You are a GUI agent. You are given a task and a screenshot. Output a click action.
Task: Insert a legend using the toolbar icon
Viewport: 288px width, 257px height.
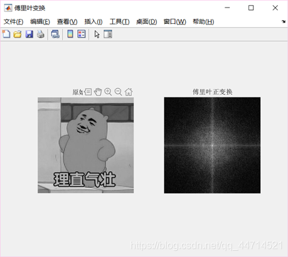tap(82, 34)
